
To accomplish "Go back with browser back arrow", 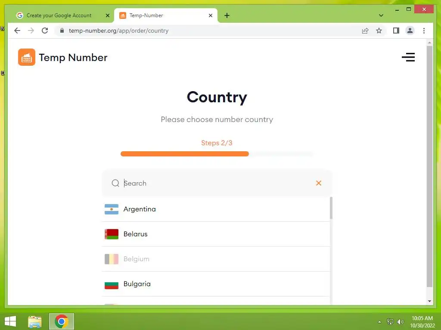I will [x=17, y=31].
